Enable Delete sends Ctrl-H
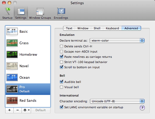The width and height of the screenshot is (155, 119). point(61,46)
